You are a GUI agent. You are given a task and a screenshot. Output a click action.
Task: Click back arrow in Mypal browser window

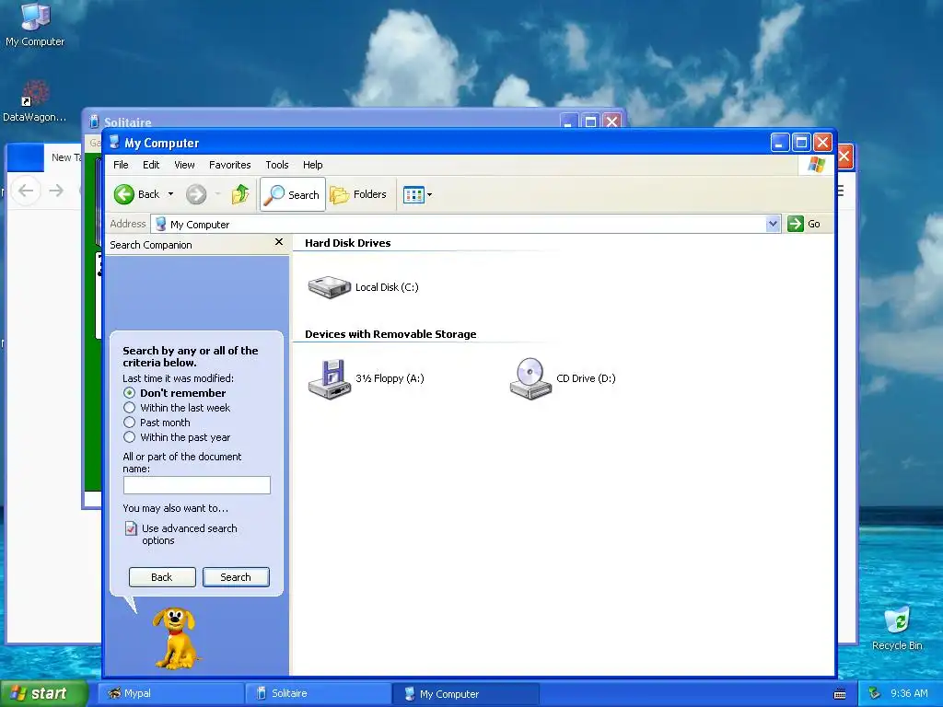pos(25,191)
